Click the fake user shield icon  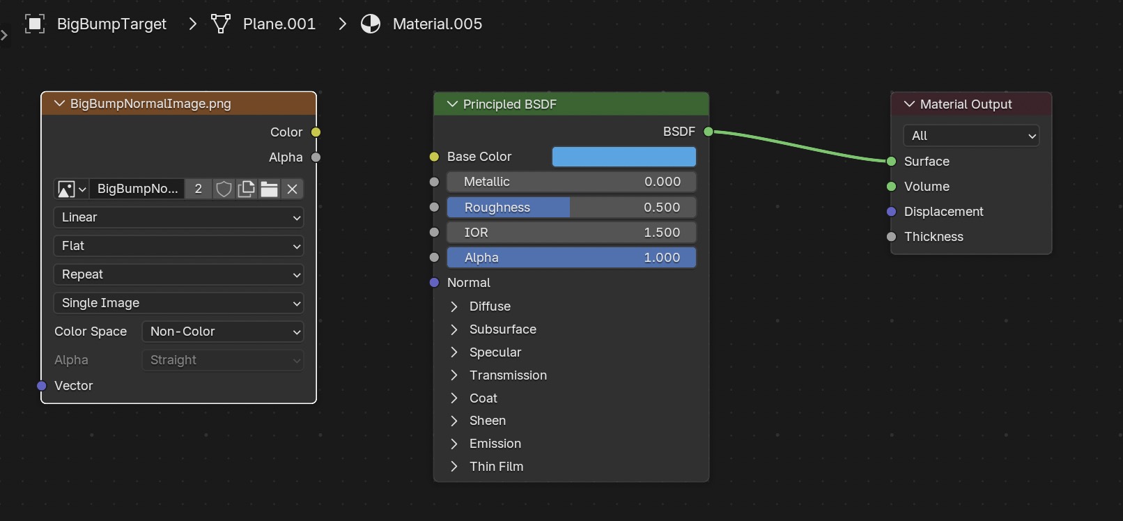[x=224, y=189]
